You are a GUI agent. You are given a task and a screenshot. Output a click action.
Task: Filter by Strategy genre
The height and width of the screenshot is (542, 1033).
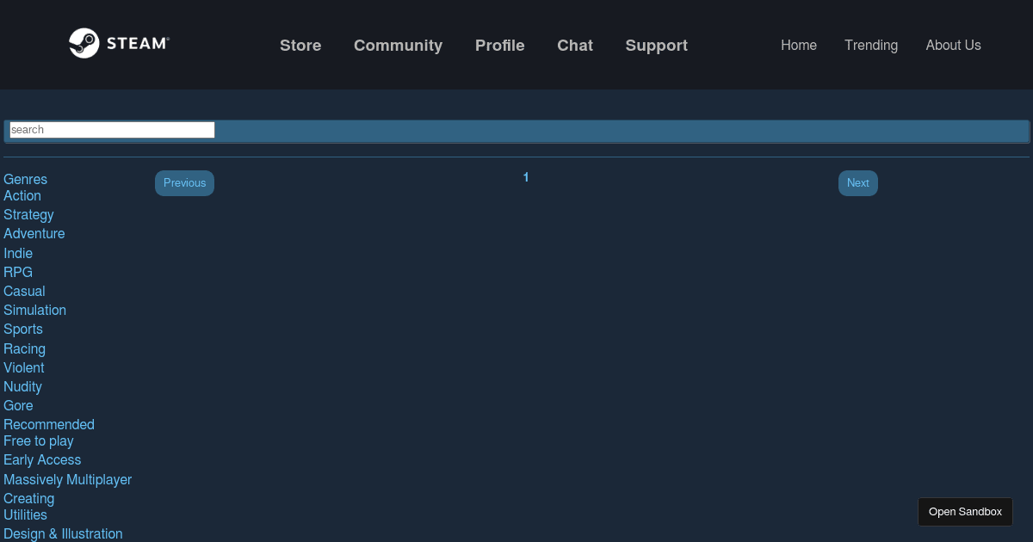tap(28, 215)
